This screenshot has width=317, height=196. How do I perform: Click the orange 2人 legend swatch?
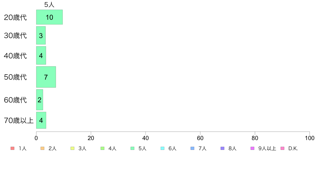pyautogui.click(x=42, y=148)
